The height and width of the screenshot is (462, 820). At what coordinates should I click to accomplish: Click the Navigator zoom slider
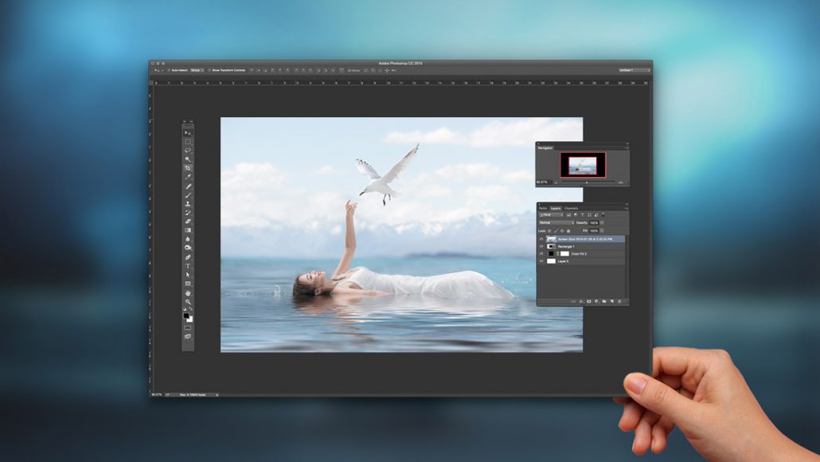[588, 182]
